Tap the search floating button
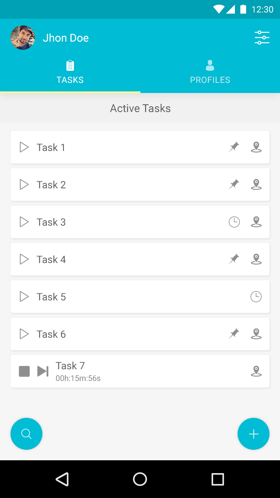Viewport: 280px width, 498px height. [26, 434]
